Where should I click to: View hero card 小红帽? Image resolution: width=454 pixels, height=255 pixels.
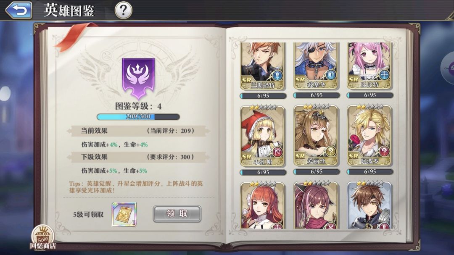263,136
